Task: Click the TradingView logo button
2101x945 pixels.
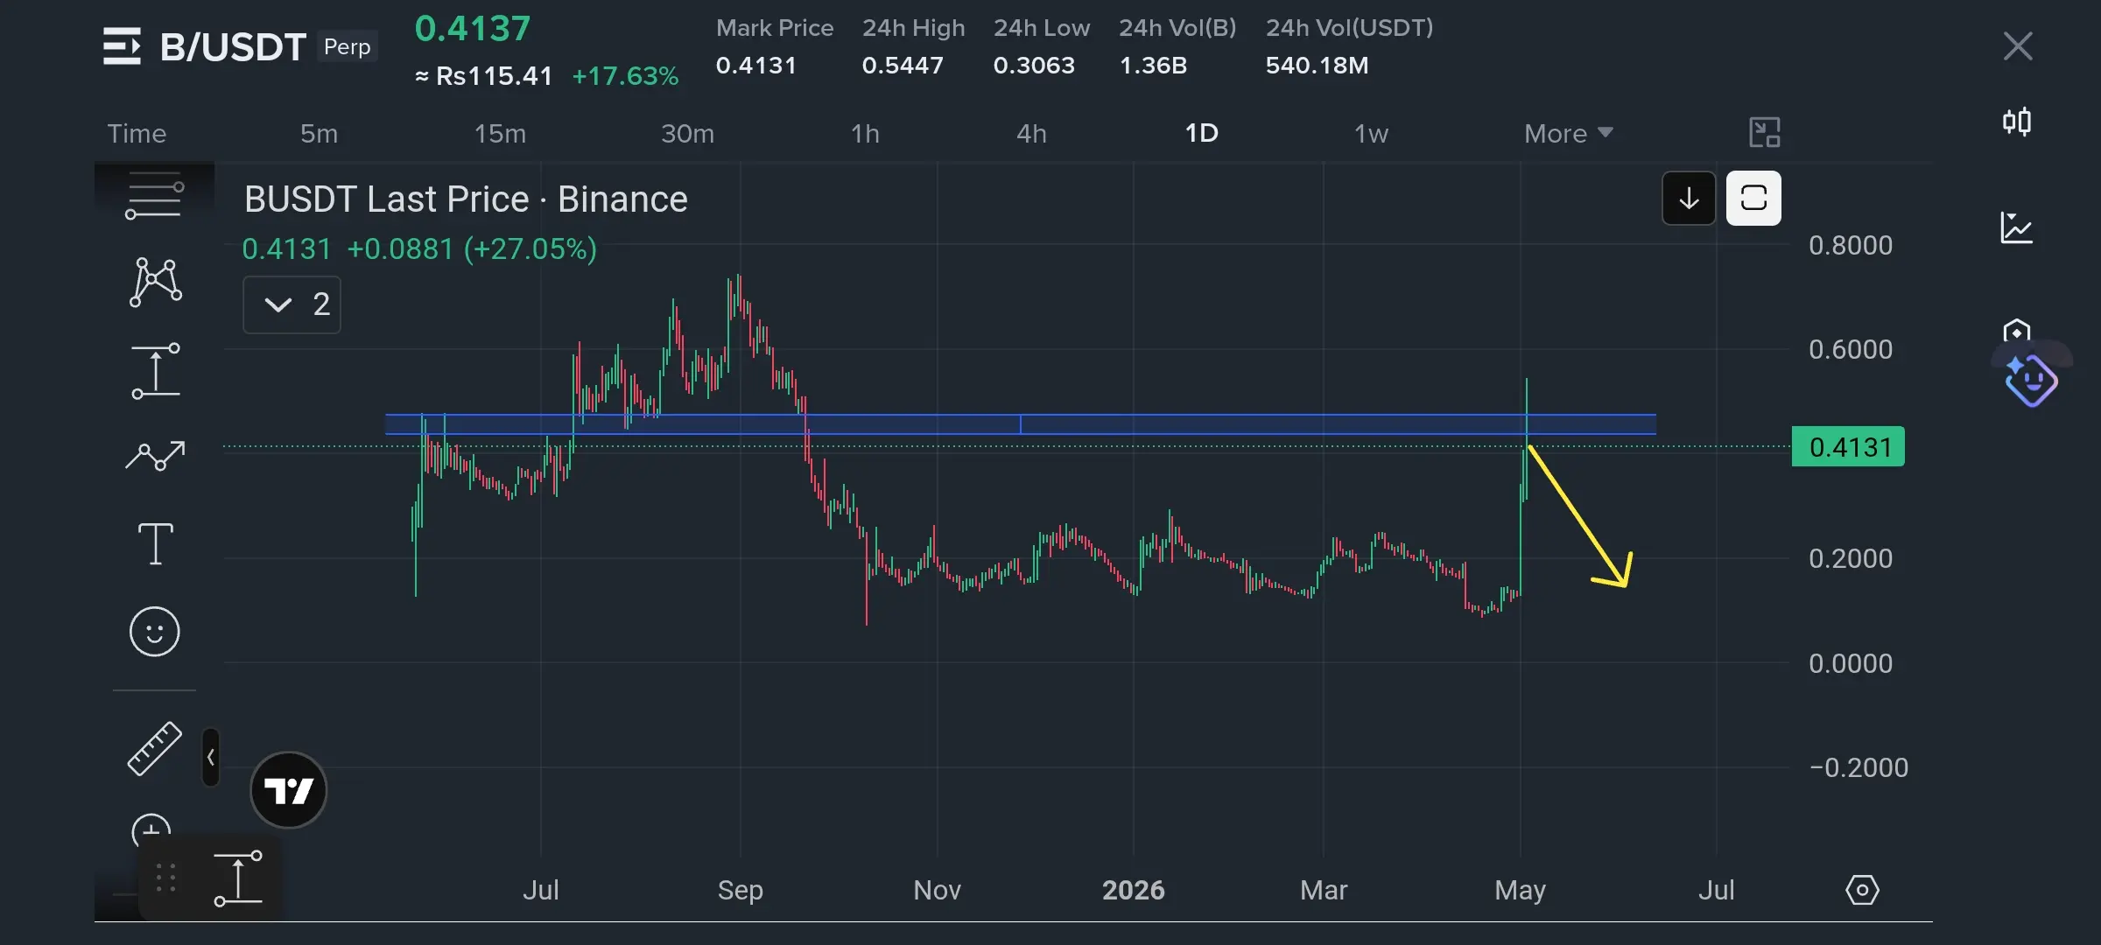Action: (x=289, y=790)
